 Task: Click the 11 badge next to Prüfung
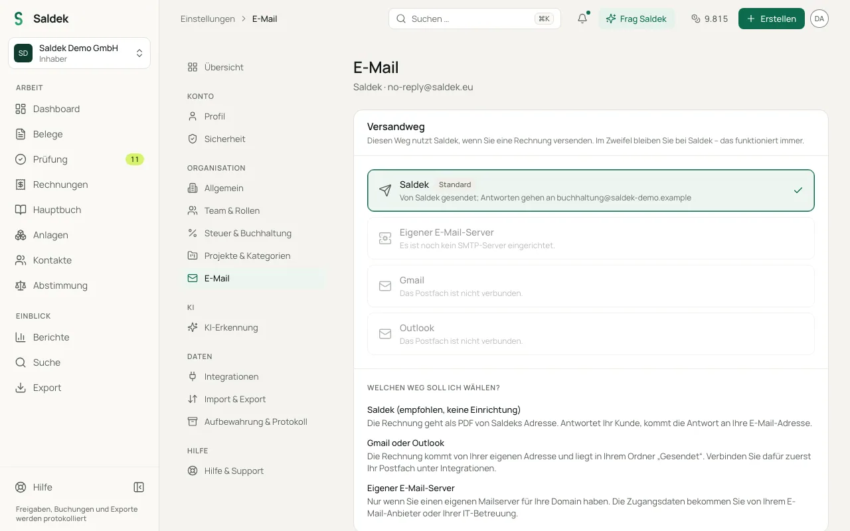[135, 159]
